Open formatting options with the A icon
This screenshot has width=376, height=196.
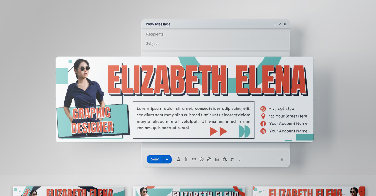179,159
